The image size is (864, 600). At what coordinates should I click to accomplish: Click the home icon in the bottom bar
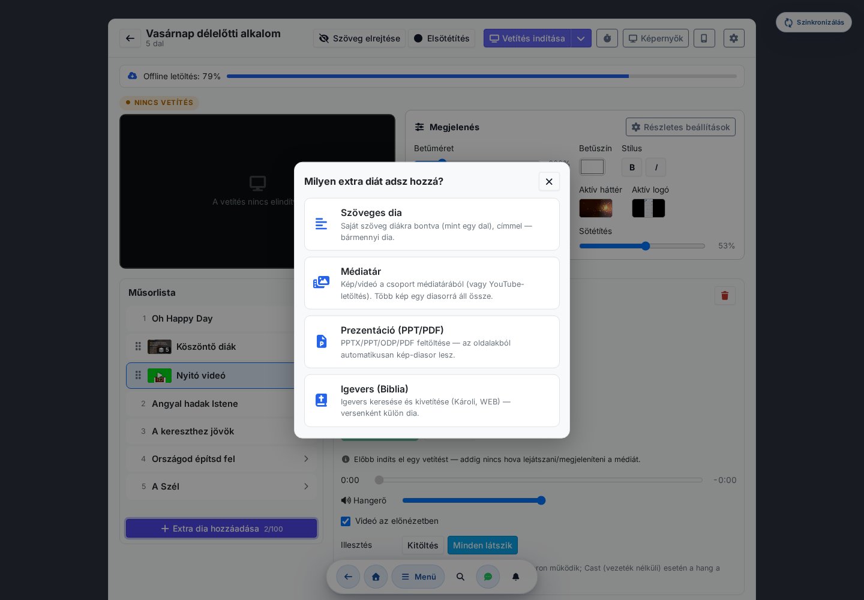pos(376,577)
